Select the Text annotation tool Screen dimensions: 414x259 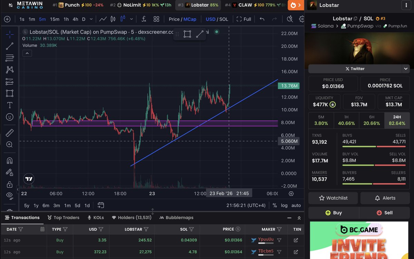pos(10,105)
